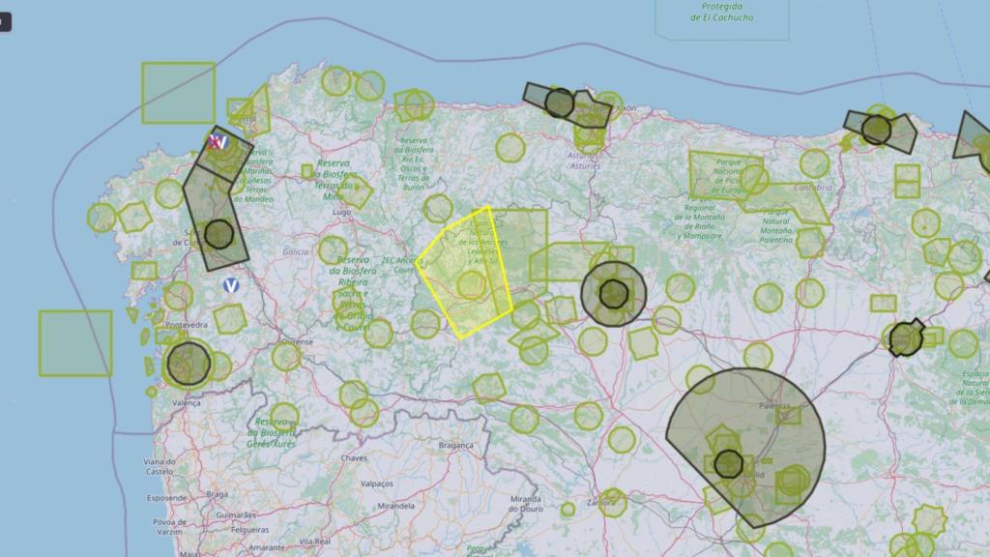Click the blue V marker south of Santiago

(x=230, y=285)
